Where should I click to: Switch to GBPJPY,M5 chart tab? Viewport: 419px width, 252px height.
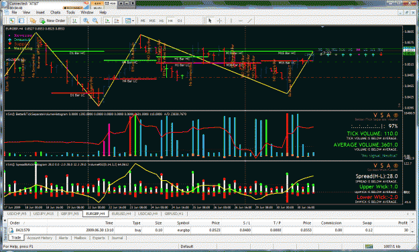(70, 214)
